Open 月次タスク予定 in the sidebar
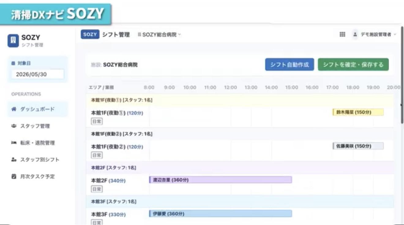This screenshot has height=225, width=404. coord(37,176)
